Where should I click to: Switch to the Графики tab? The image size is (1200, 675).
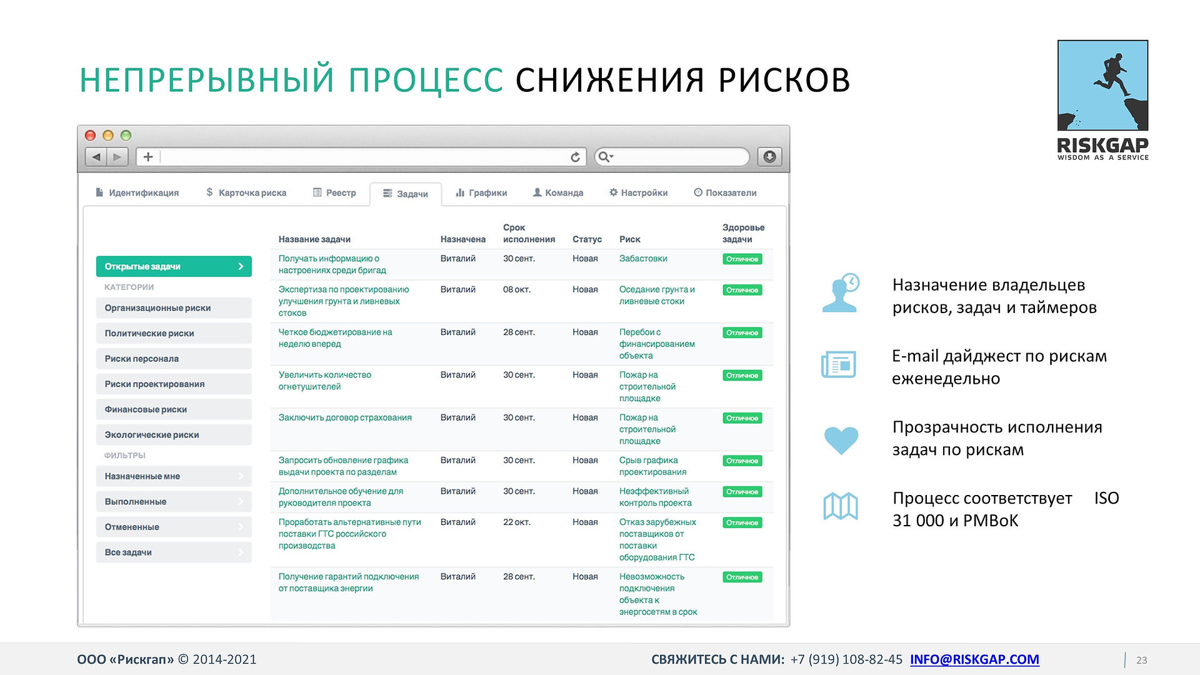pyautogui.click(x=481, y=192)
